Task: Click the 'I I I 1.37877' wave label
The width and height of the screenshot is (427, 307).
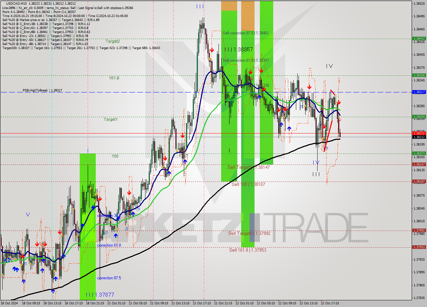Action: (100, 295)
